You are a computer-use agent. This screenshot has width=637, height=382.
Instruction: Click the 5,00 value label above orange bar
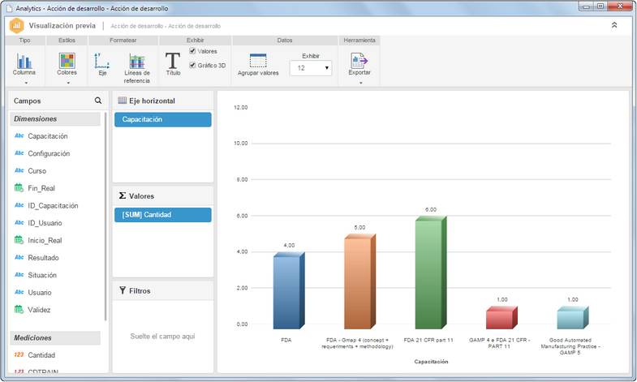pyautogui.click(x=359, y=227)
